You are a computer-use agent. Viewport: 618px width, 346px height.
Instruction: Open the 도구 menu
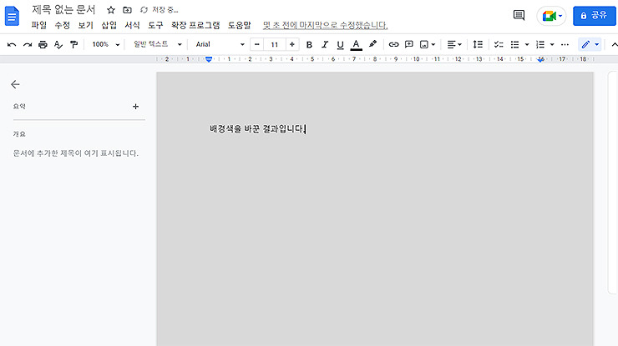(155, 25)
